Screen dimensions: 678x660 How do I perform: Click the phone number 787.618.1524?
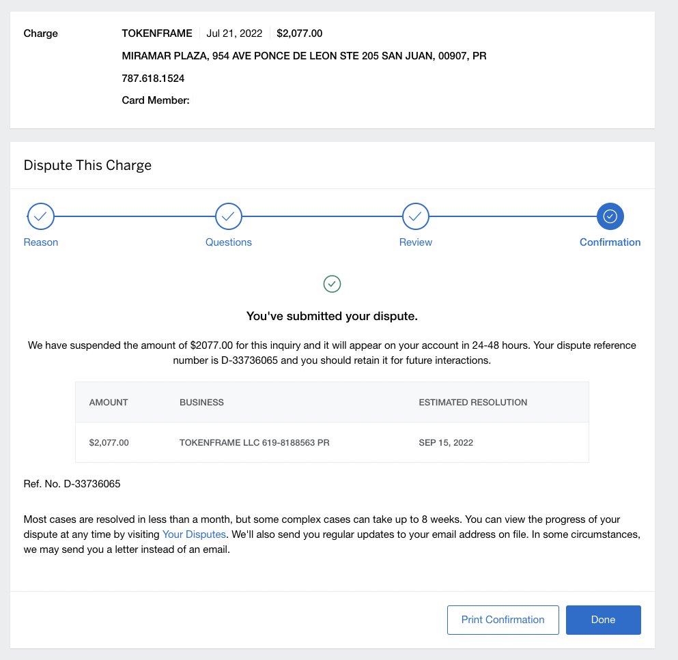point(153,78)
